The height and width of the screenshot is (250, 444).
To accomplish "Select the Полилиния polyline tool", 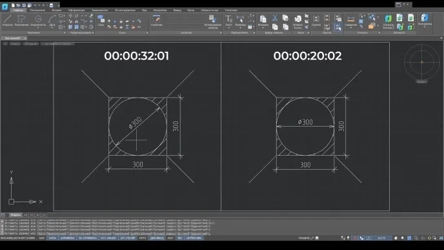I will click(21, 21).
